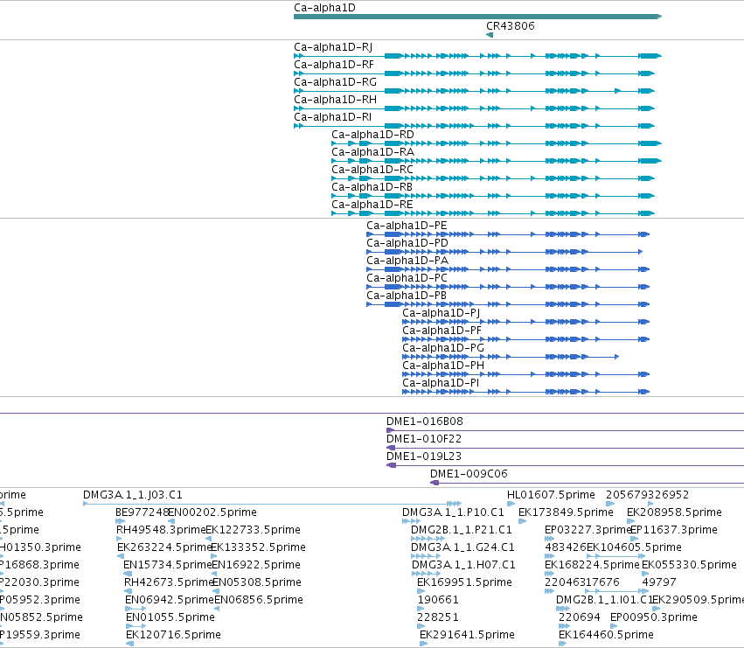Select transcript Ca-alpha1D-RC label
Viewport: 744px width, 648px height.
(x=372, y=170)
